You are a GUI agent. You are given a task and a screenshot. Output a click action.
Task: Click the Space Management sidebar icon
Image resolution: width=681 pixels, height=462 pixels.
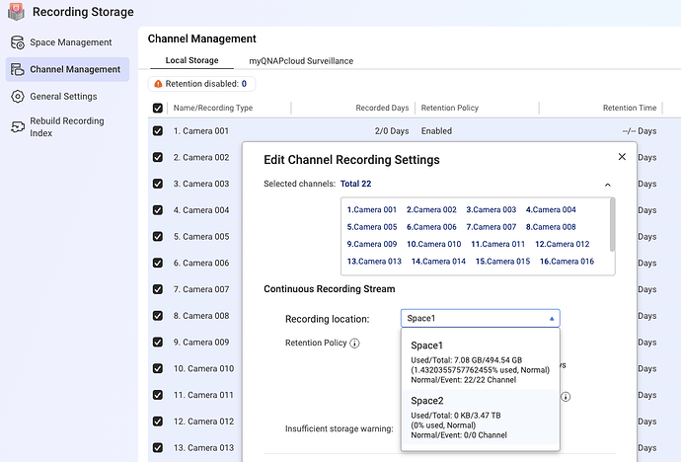(x=17, y=42)
